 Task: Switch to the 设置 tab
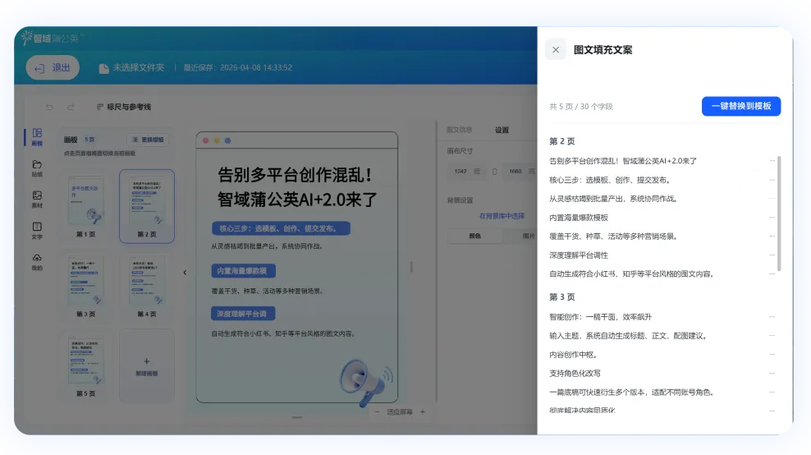(502, 130)
